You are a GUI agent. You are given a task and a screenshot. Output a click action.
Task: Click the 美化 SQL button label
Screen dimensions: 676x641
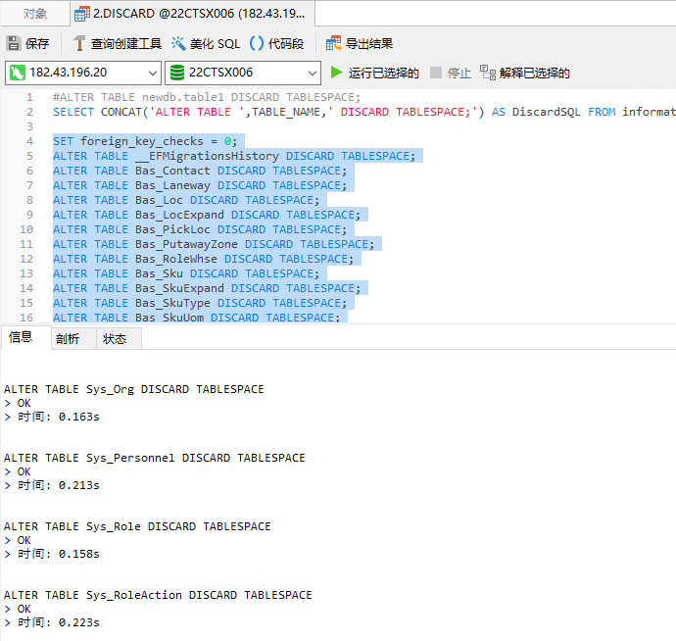click(215, 43)
